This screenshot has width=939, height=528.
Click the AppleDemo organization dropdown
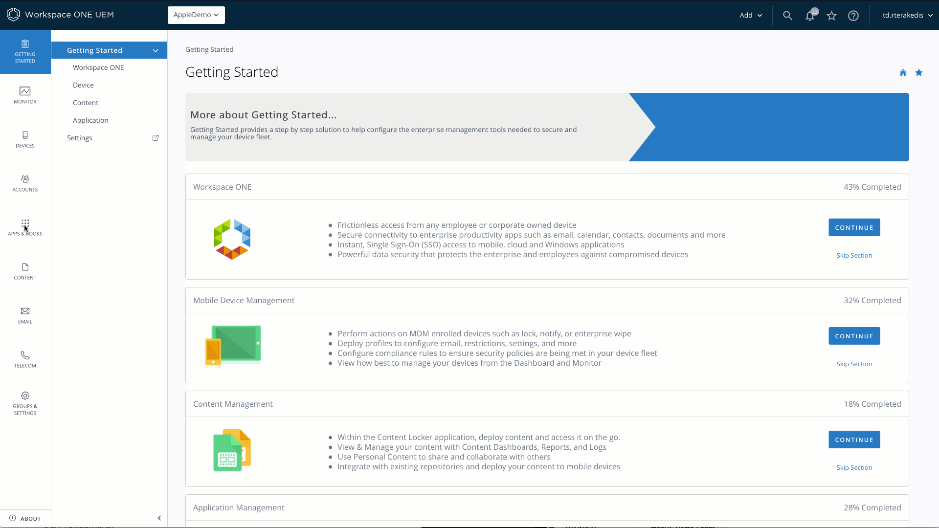[196, 14]
